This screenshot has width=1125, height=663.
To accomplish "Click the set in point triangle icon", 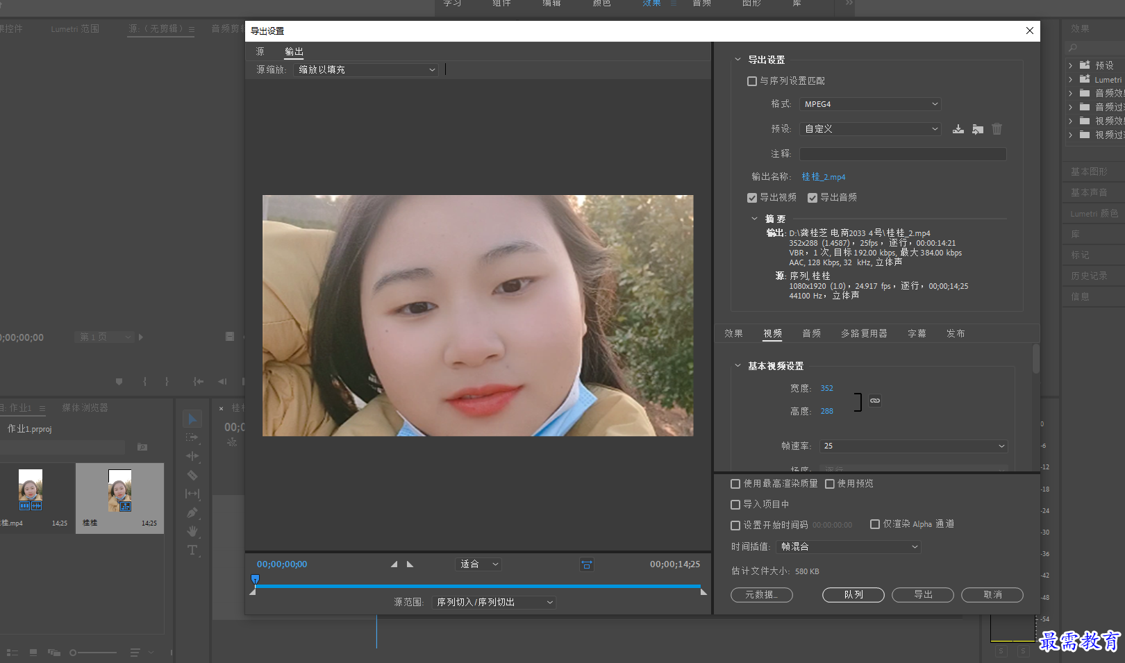I will pyautogui.click(x=394, y=564).
